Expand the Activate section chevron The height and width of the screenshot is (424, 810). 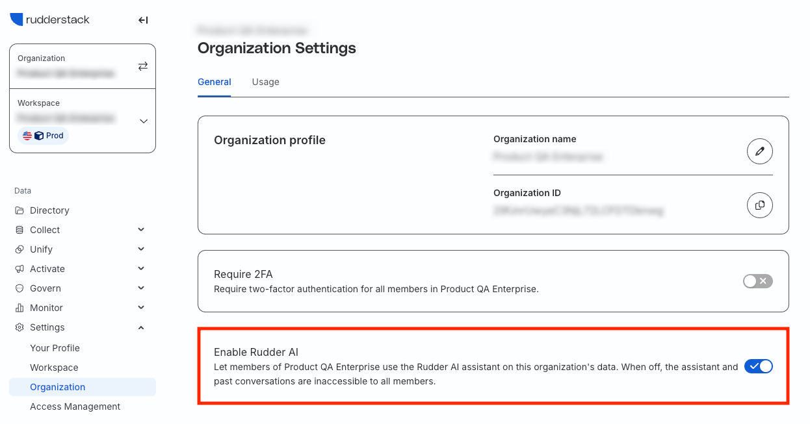[x=141, y=269]
